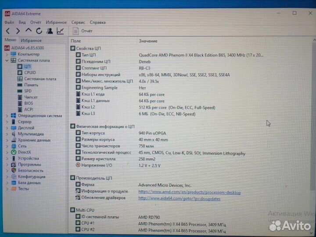Open Системная плата sub-item under motherboard

(40, 79)
